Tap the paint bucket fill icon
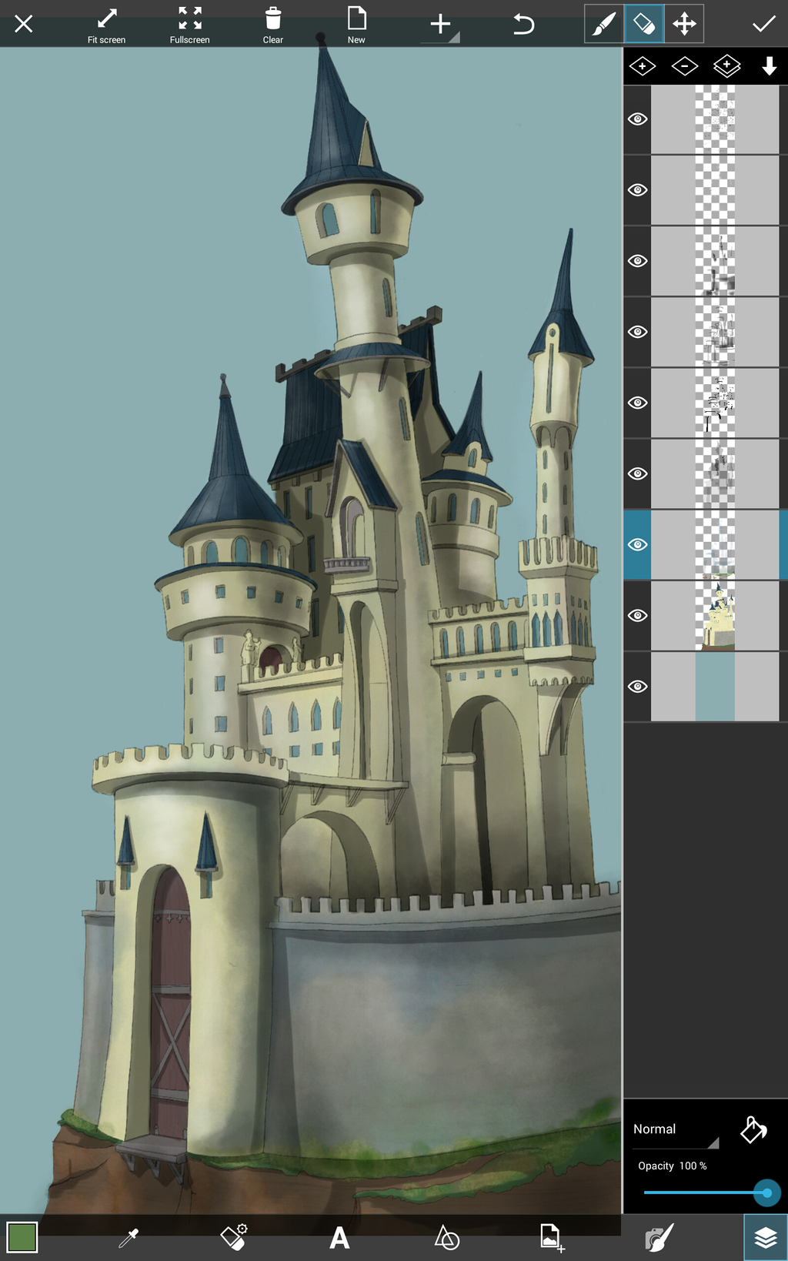Viewport: 788px width, 1261px height. [753, 1129]
